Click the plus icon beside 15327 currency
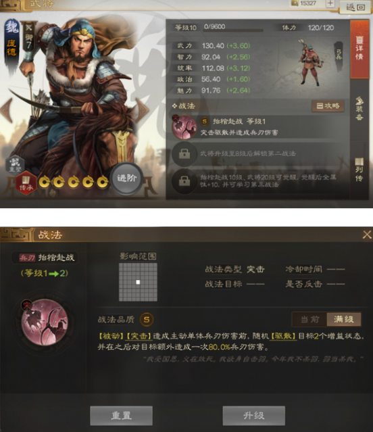The image size is (373, 432). pyautogui.click(x=330, y=3)
